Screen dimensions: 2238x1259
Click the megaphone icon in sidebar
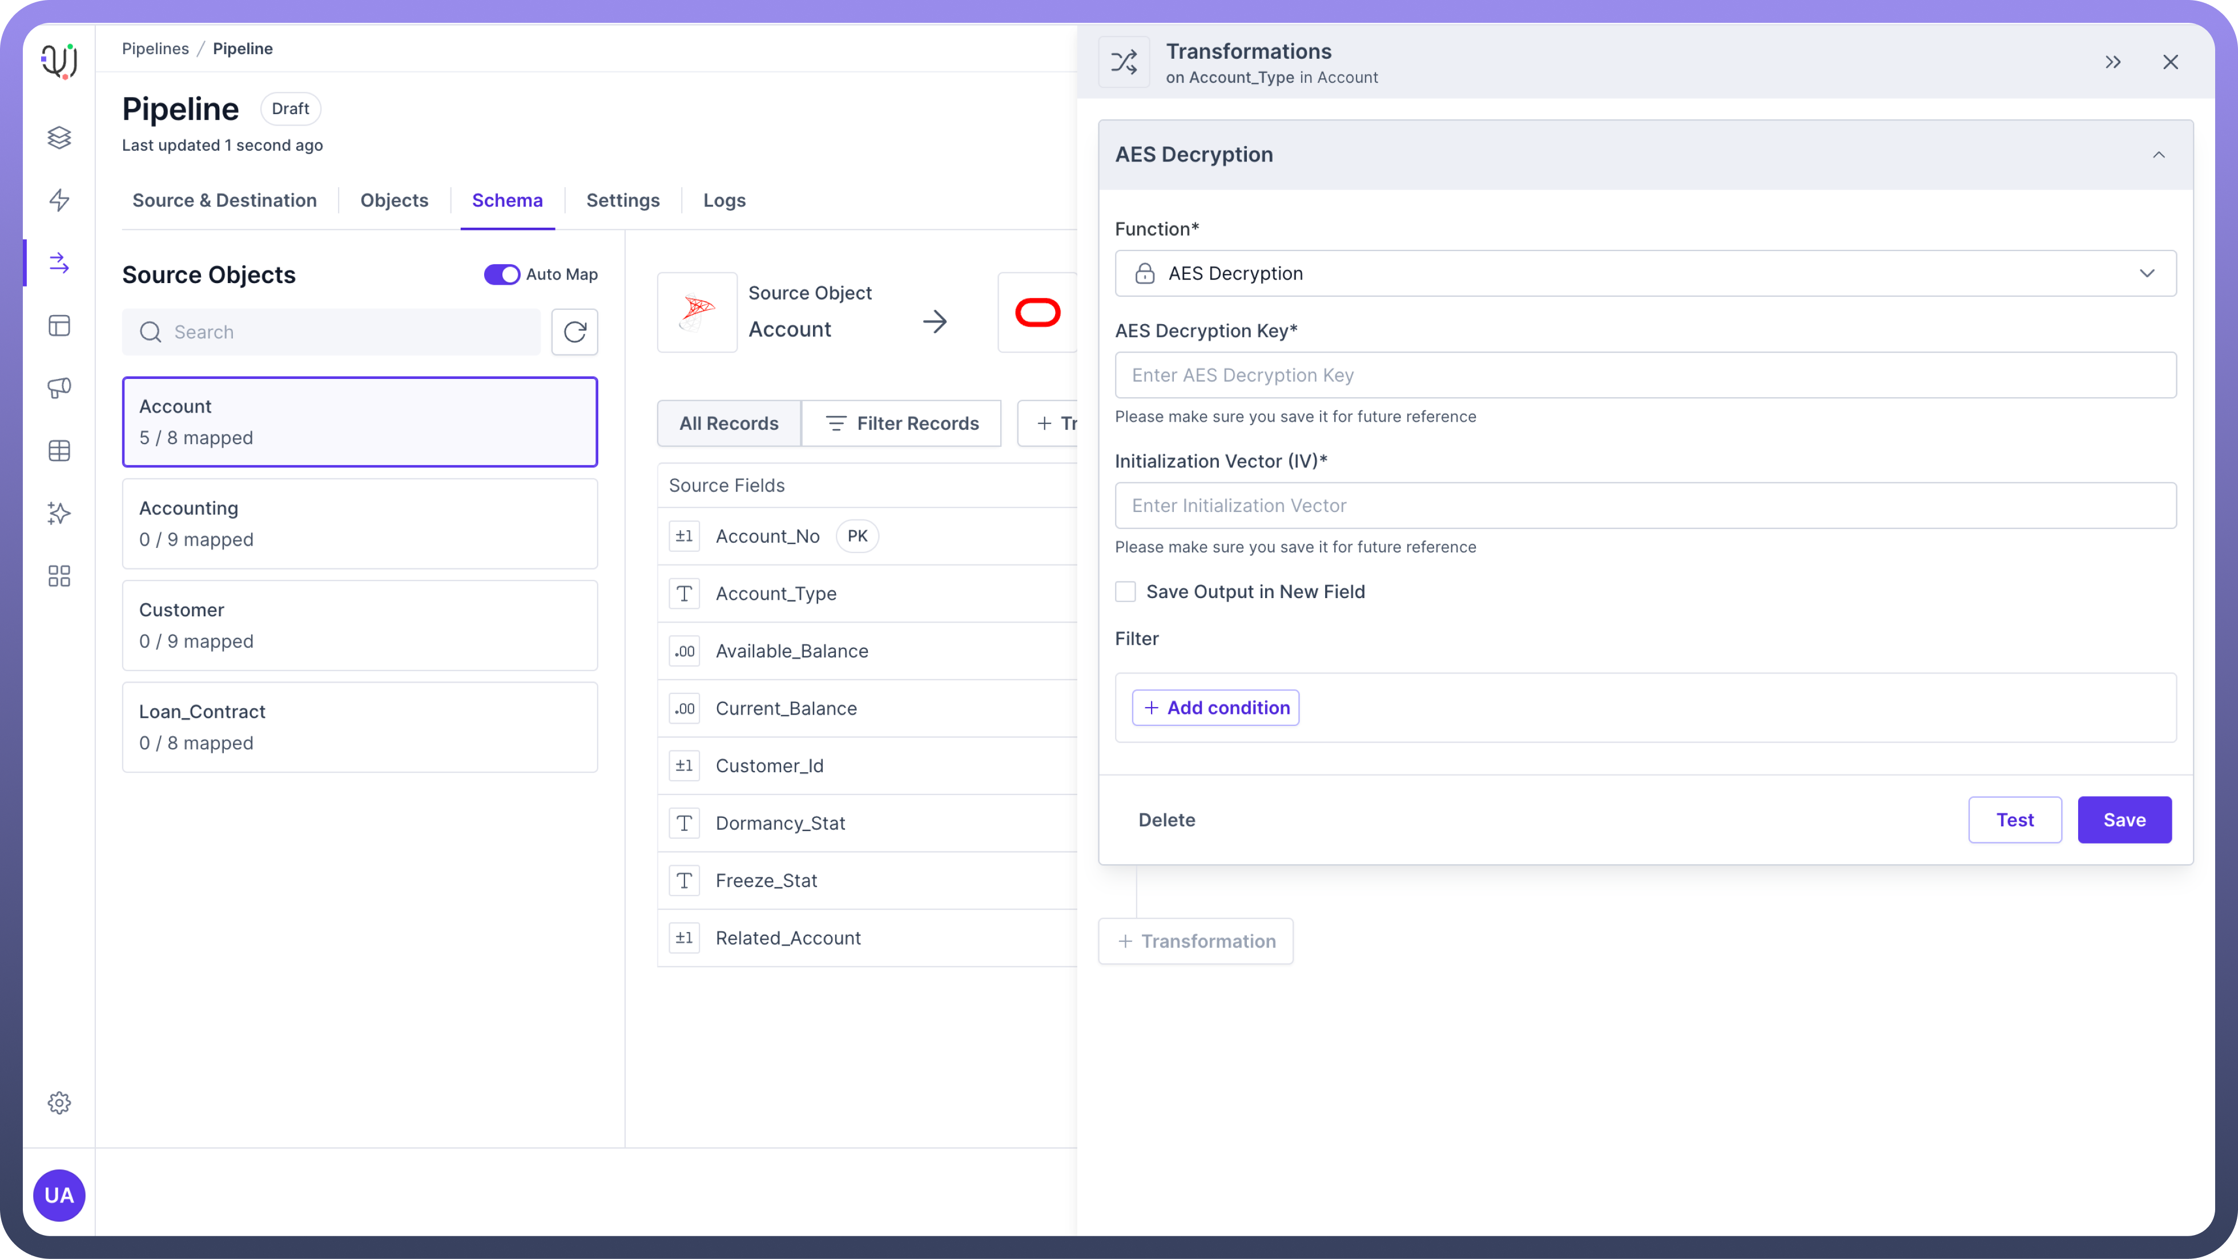pos(59,388)
